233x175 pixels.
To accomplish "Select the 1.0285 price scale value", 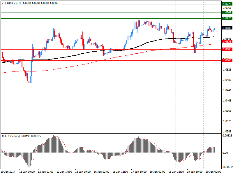I will point(227,132).
